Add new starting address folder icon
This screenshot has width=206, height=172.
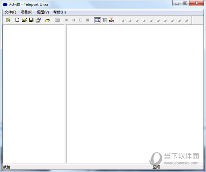(x=48, y=20)
